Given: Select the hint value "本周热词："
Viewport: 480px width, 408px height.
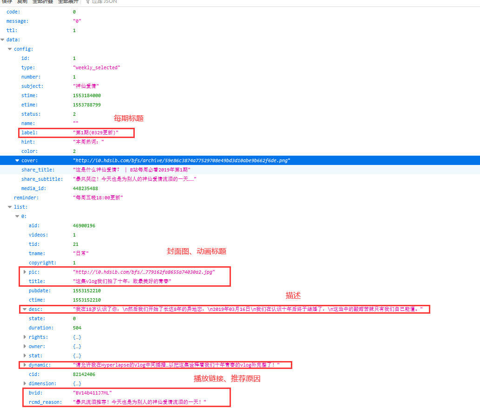Looking at the screenshot, I should click(88, 142).
